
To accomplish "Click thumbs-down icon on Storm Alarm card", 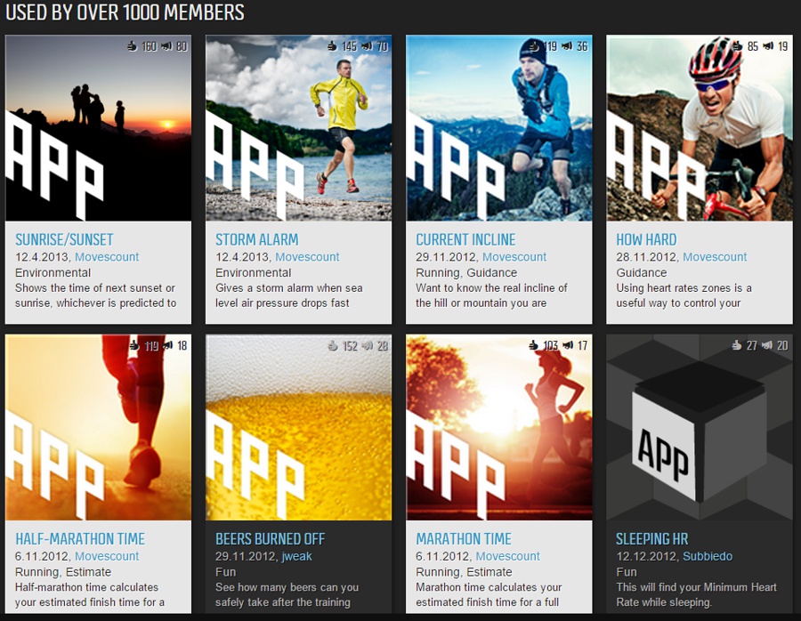I will click(367, 46).
